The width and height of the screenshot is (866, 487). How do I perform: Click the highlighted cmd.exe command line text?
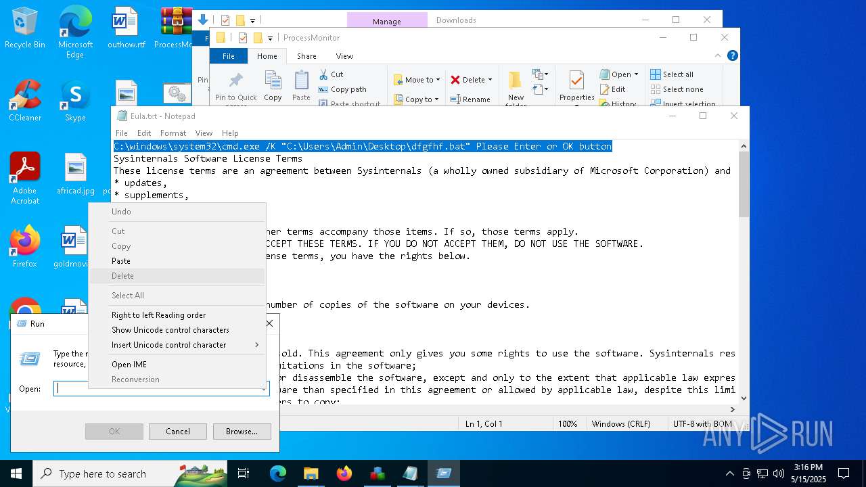[x=363, y=146]
